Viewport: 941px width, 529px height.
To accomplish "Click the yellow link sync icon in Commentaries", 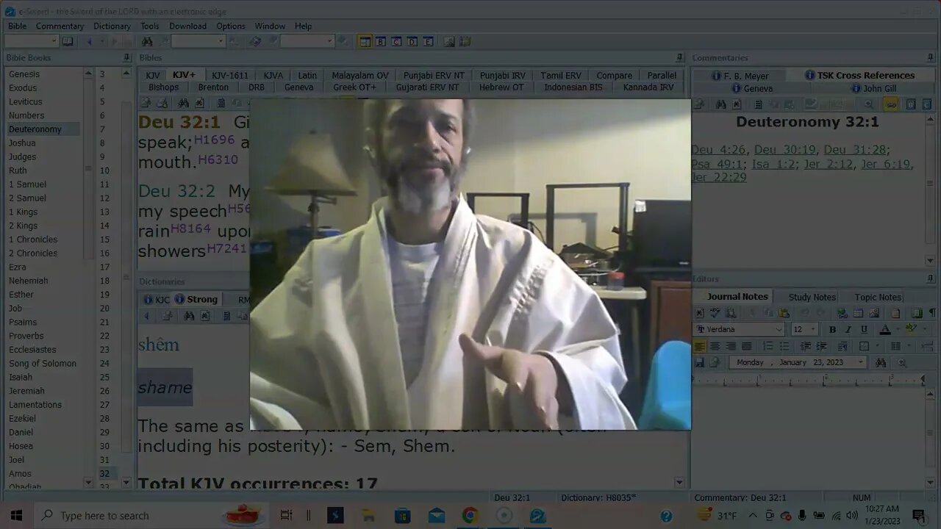I will click(891, 104).
